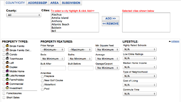Open the AREA tab
181x102 pixels.
(54, 3)
